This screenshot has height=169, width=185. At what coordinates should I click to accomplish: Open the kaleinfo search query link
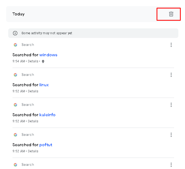47,115
